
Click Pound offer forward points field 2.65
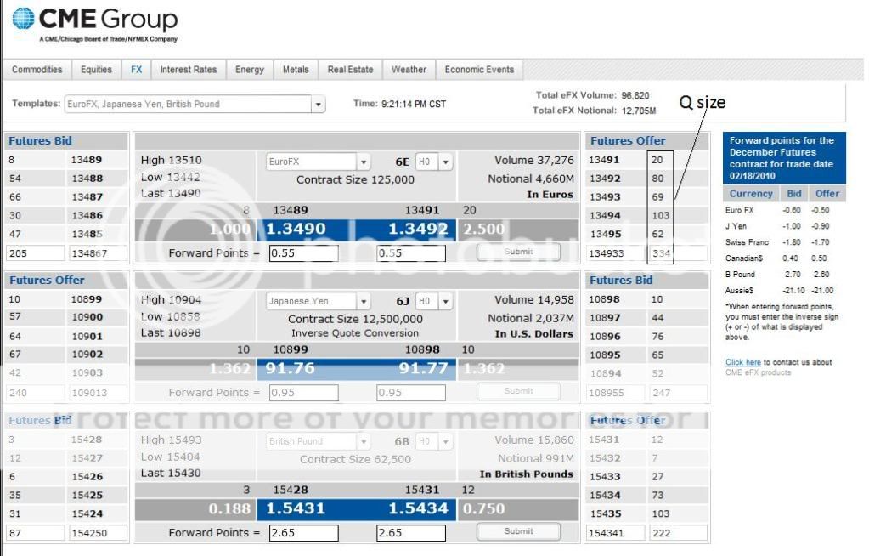[x=410, y=533]
